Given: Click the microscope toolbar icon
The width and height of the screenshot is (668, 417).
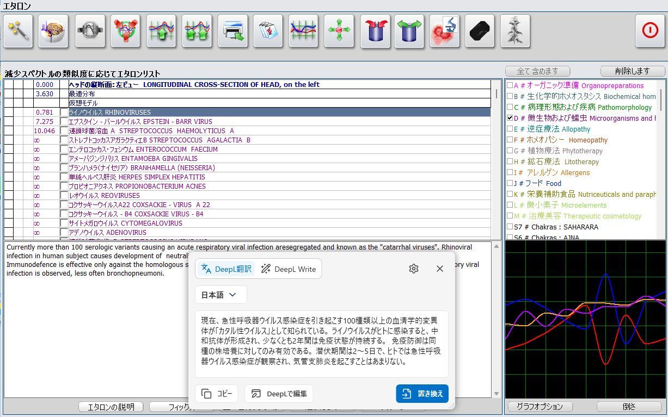Looking at the screenshot, I should pyautogui.click(x=444, y=31).
